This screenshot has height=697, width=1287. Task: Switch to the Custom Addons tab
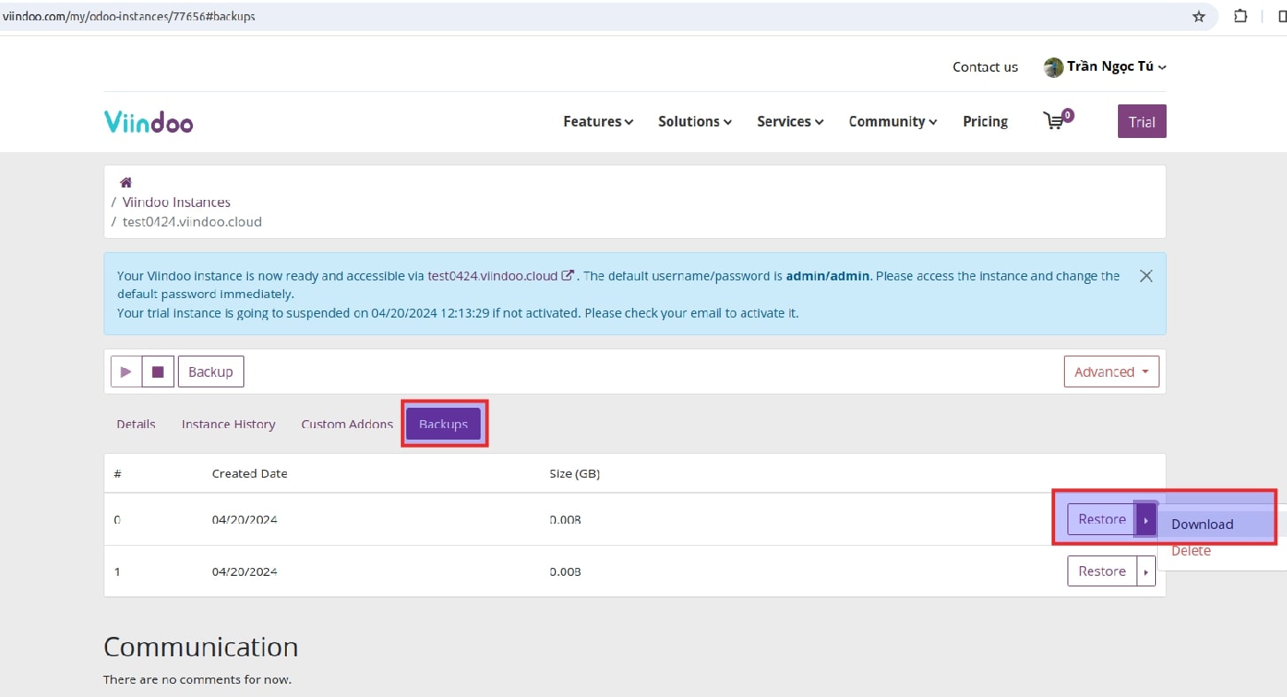pyautogui.click(x=347, y=425)
